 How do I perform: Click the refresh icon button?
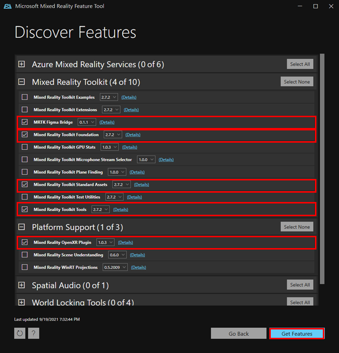click(x=20, y=333)
